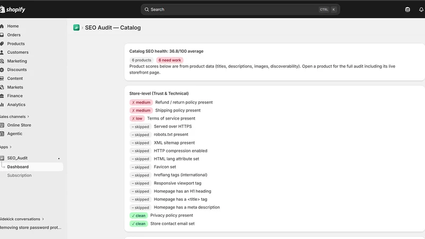Click the 'SEO Audit — Catalog' title
Screen dimensions: 425x239
(x=113, y=28)
